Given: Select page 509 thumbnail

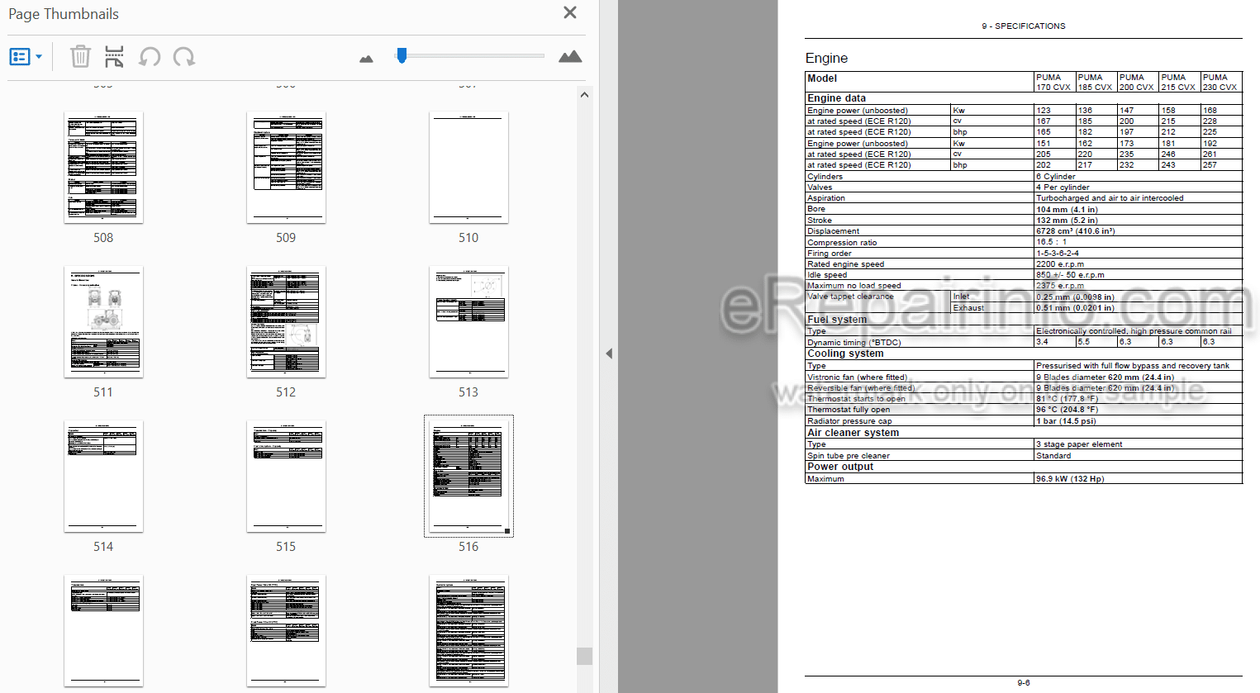Looking at the screenshot, I should tap(286, 168).
